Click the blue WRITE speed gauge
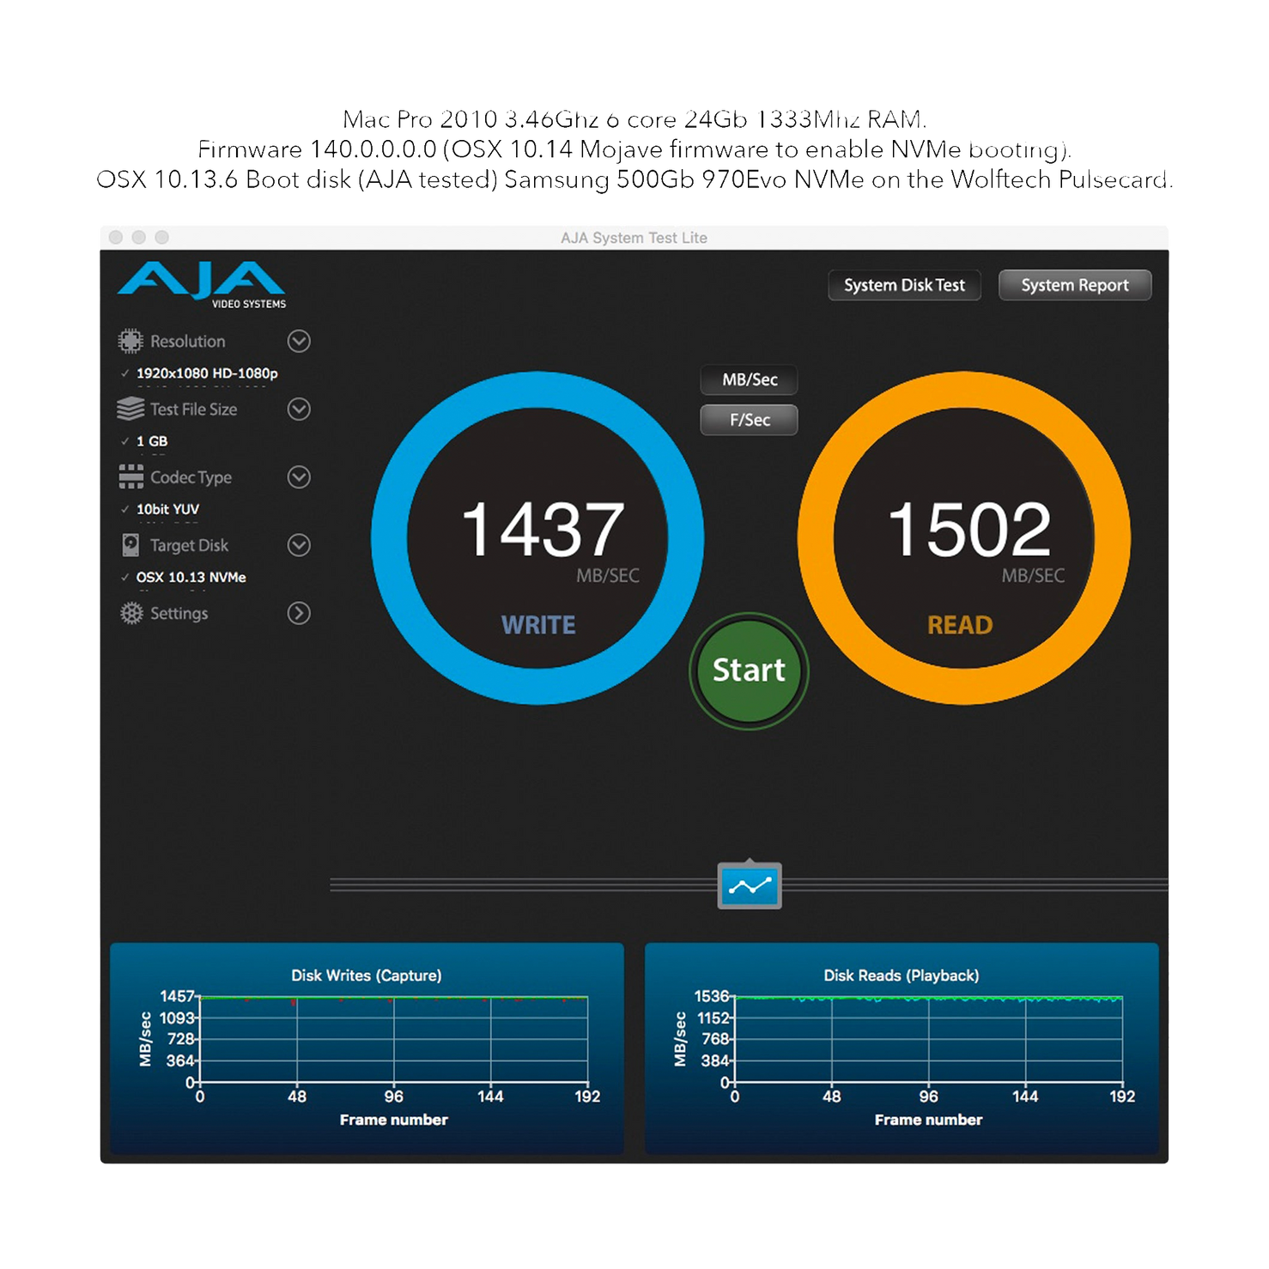 click(537, 538)
